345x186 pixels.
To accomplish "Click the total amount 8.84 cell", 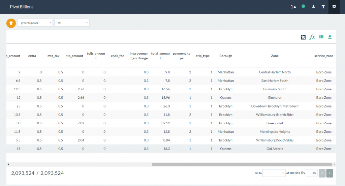I will (166, 140).
